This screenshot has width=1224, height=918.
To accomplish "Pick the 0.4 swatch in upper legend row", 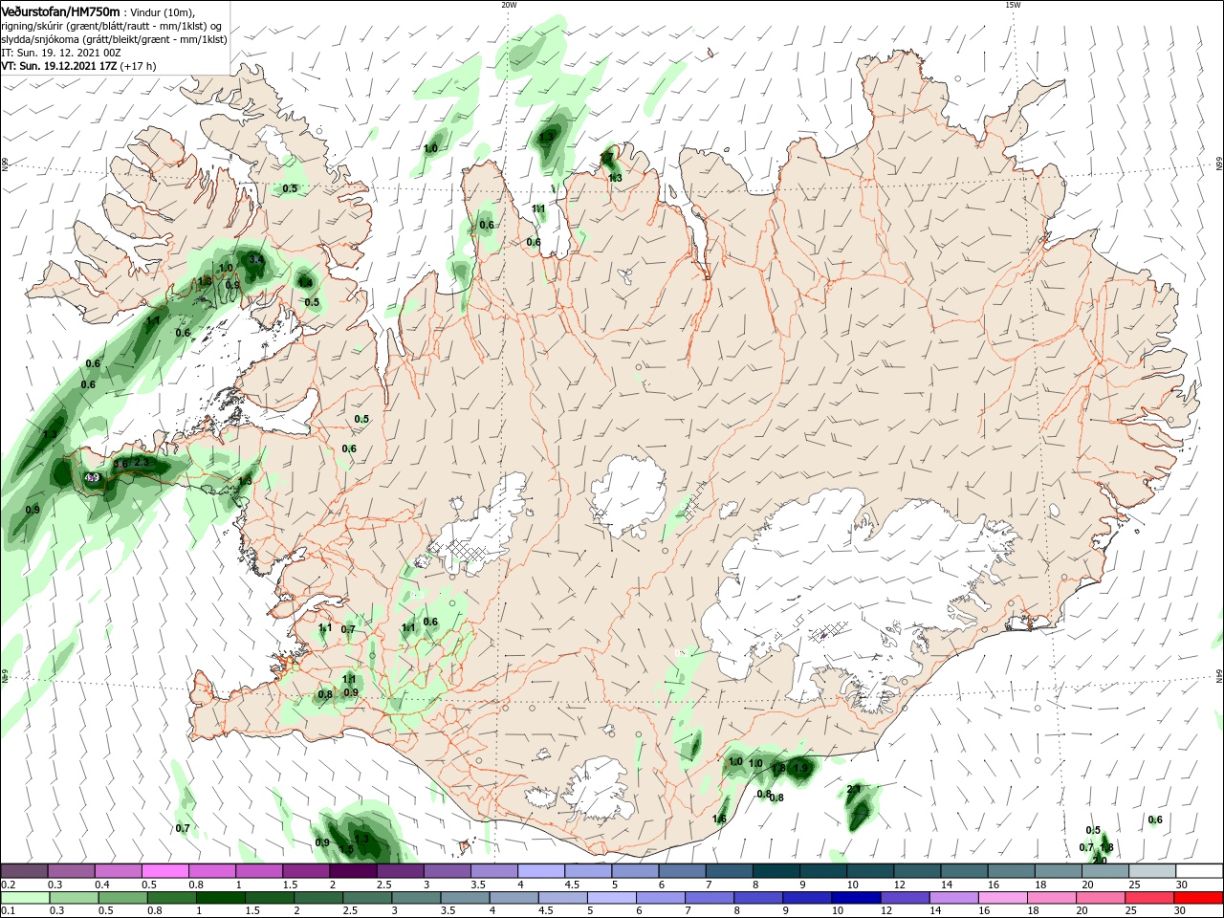I will [x=118, y=871].
